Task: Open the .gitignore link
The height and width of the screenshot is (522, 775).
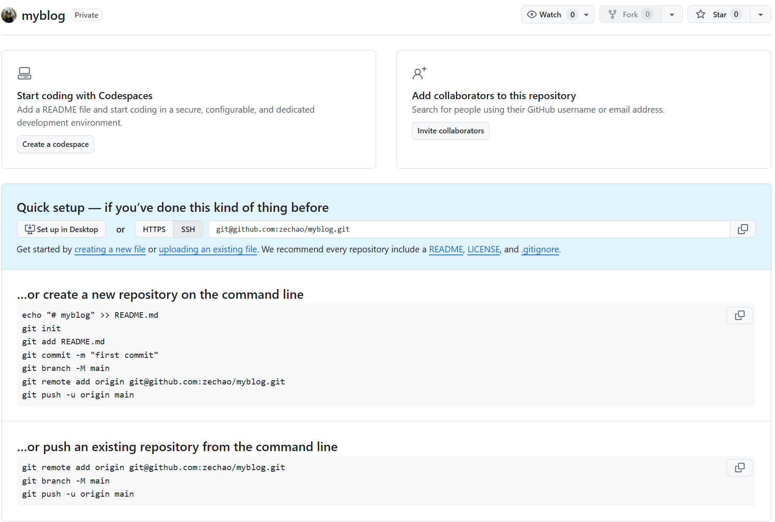Action: point(540,249)
